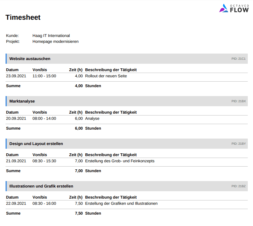Click the time range 08:00 - 14:00
The height and width of the screenshot is (226, 253).
(44, 119)
